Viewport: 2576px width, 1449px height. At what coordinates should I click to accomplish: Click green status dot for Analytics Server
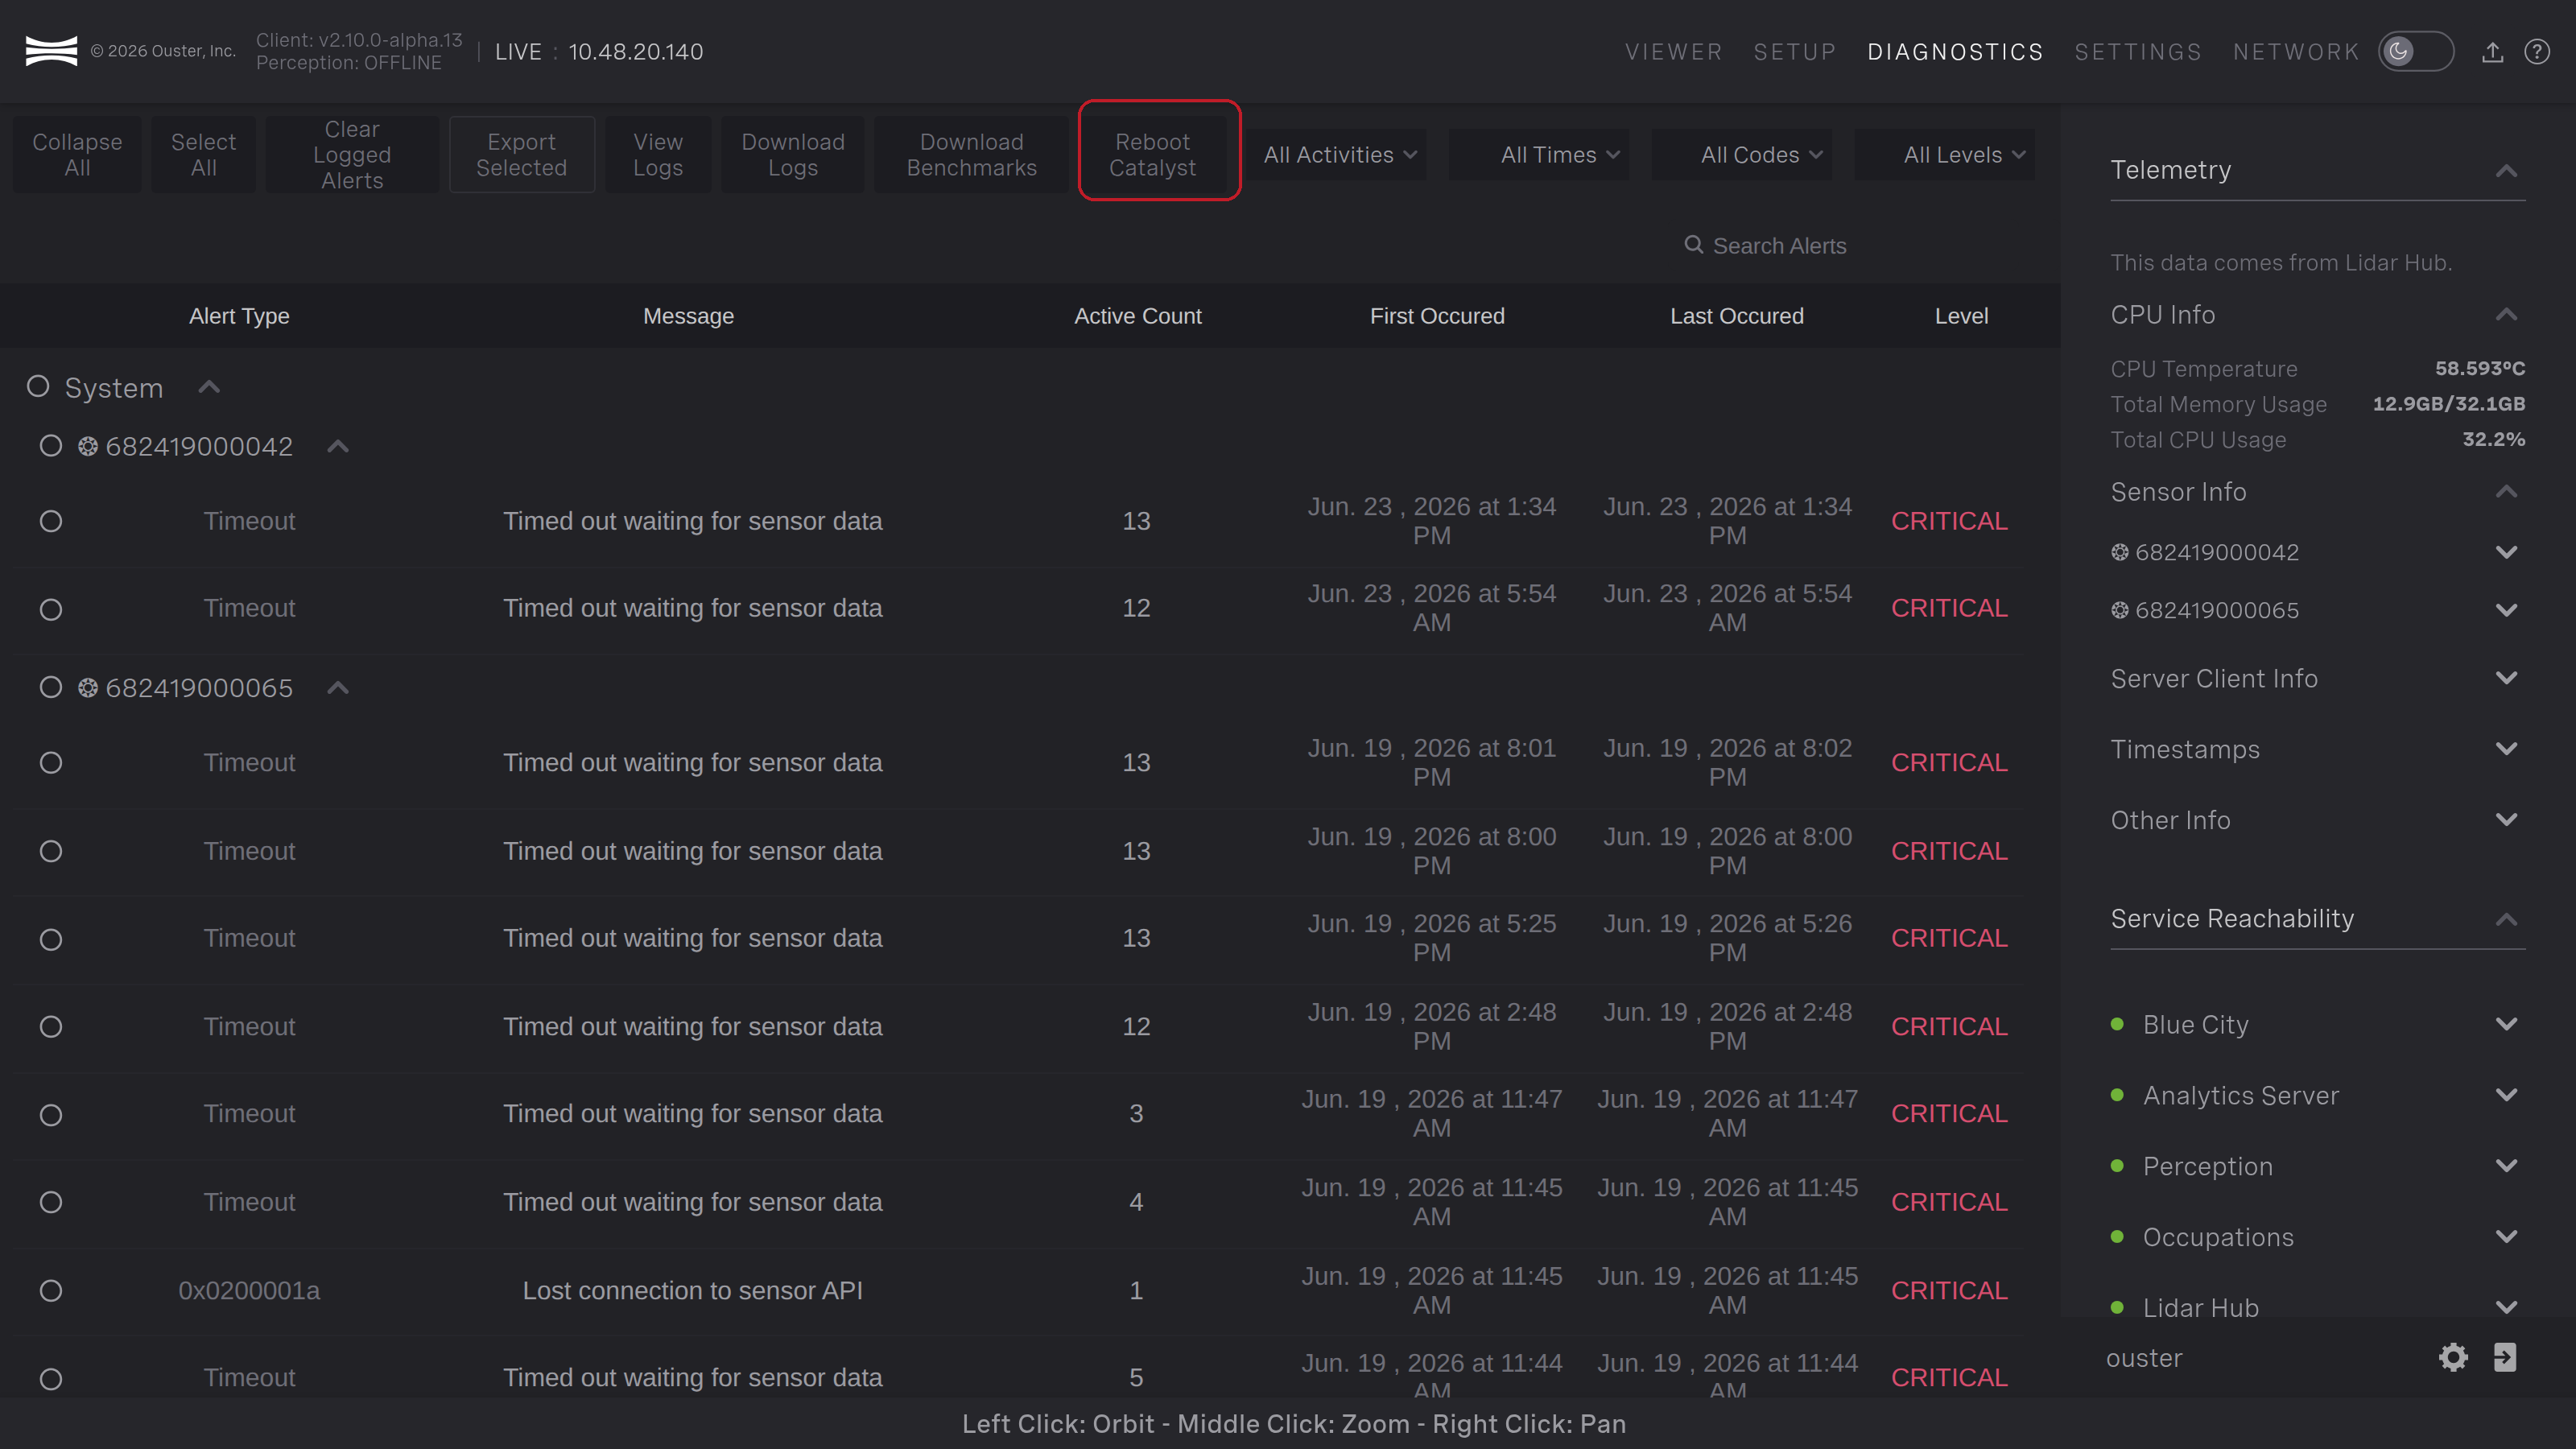2117,1095
